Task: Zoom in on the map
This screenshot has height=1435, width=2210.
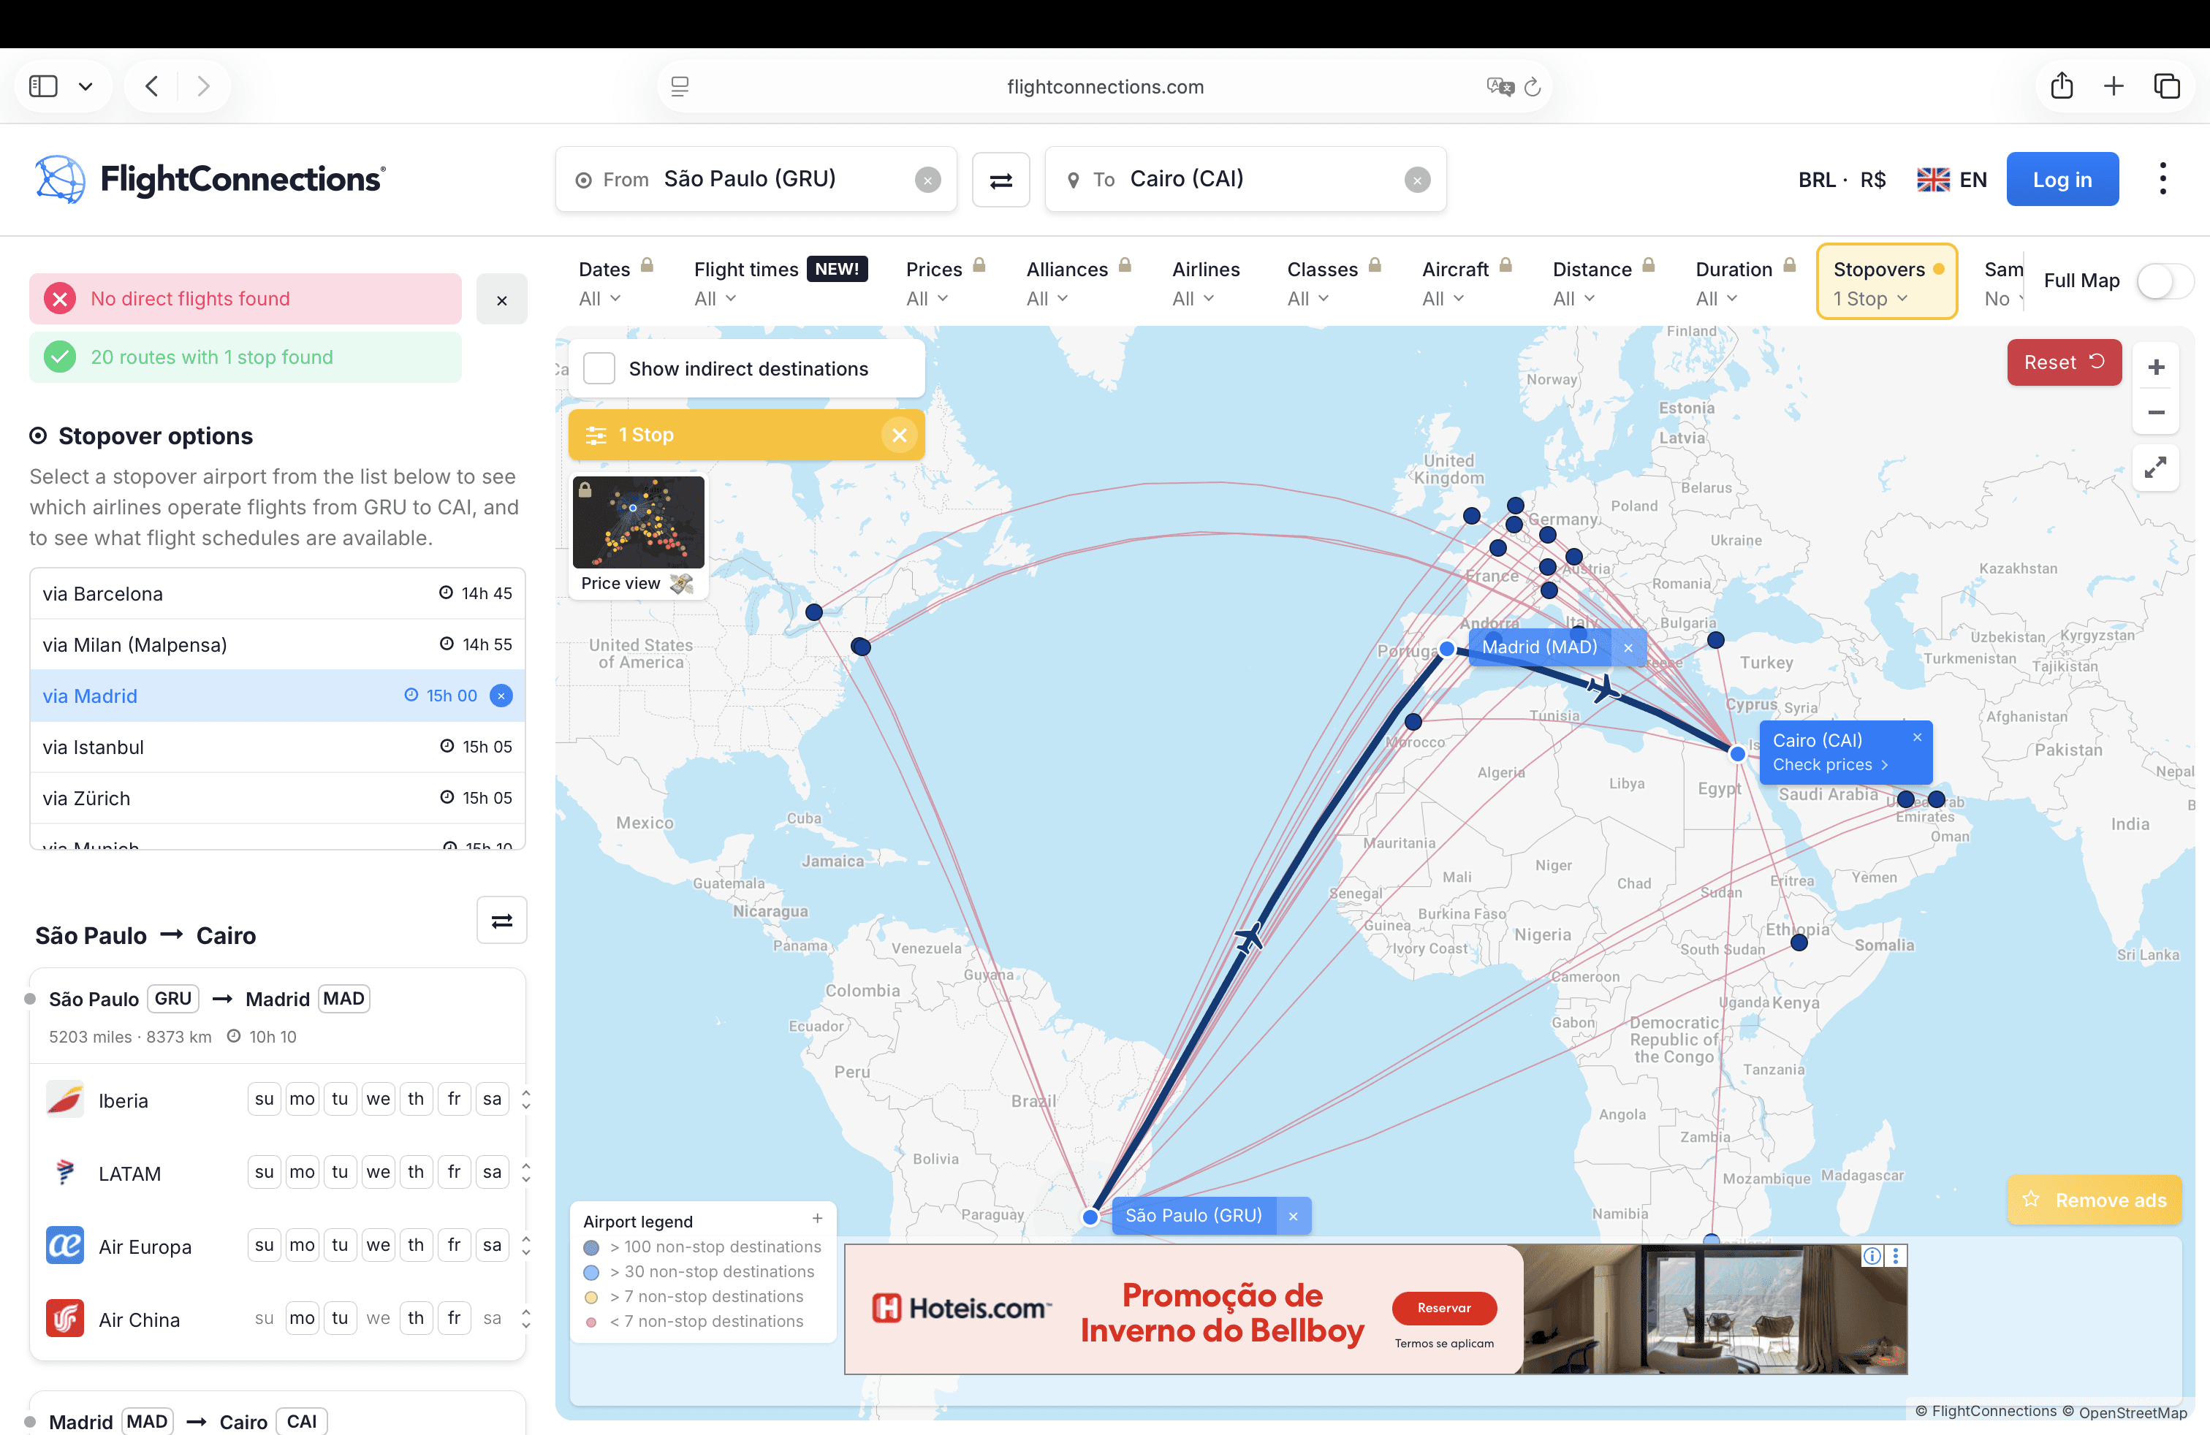Action: click(x=2155, y=368)
